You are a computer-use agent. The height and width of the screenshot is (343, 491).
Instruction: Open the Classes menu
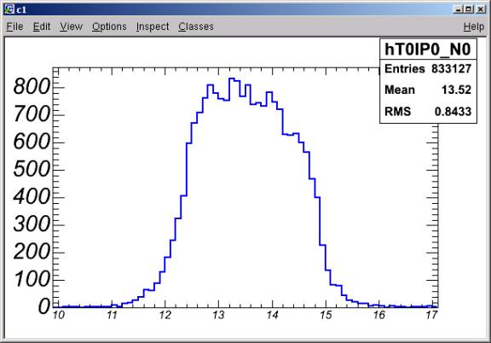pyautogui.click(x=196, y=26)
